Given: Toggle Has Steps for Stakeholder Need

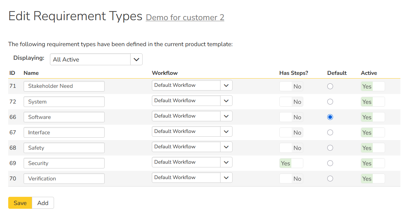Looking at the screenshot, I should [x=291, y=86].
